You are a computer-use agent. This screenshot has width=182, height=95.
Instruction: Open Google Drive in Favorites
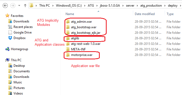[23, 32]
